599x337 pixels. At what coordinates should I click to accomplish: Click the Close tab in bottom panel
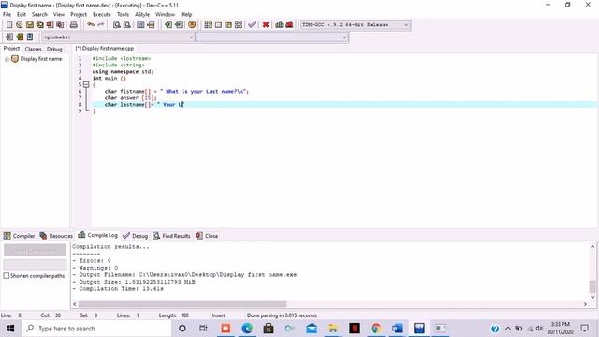coord(207,236)
